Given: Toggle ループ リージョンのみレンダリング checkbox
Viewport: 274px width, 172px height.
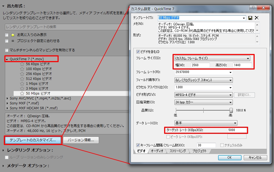Looking at the screenshot, I should [x=7, y=157].
